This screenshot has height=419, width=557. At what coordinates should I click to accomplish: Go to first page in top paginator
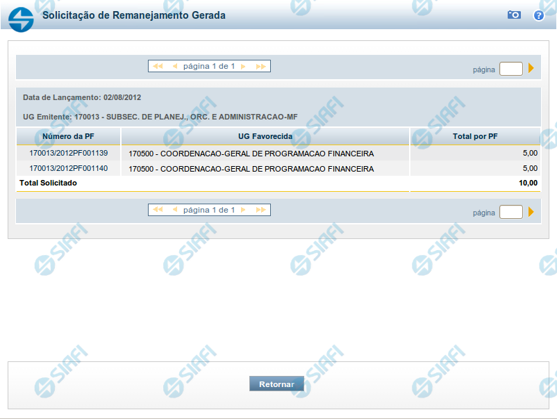click(x=158, y=67)
